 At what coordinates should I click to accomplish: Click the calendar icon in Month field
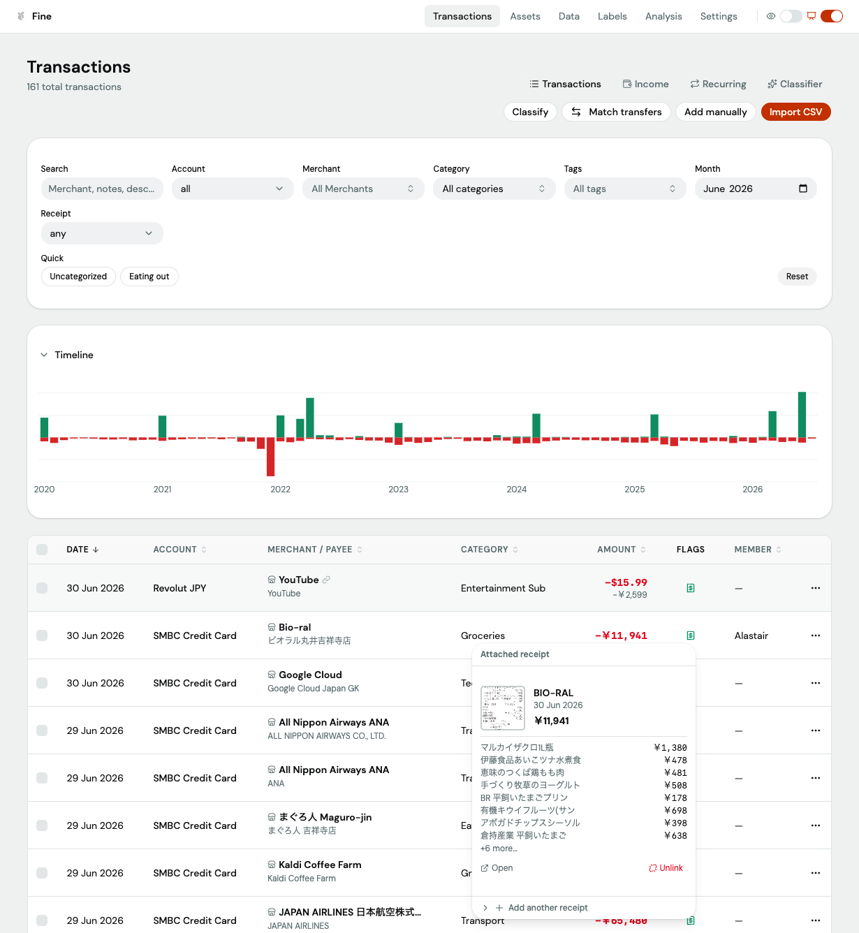coord(802,189)
